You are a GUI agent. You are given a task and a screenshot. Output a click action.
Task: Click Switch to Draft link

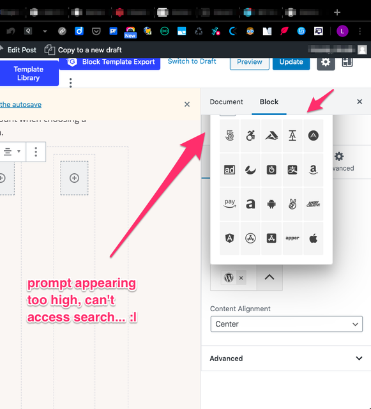192,61
